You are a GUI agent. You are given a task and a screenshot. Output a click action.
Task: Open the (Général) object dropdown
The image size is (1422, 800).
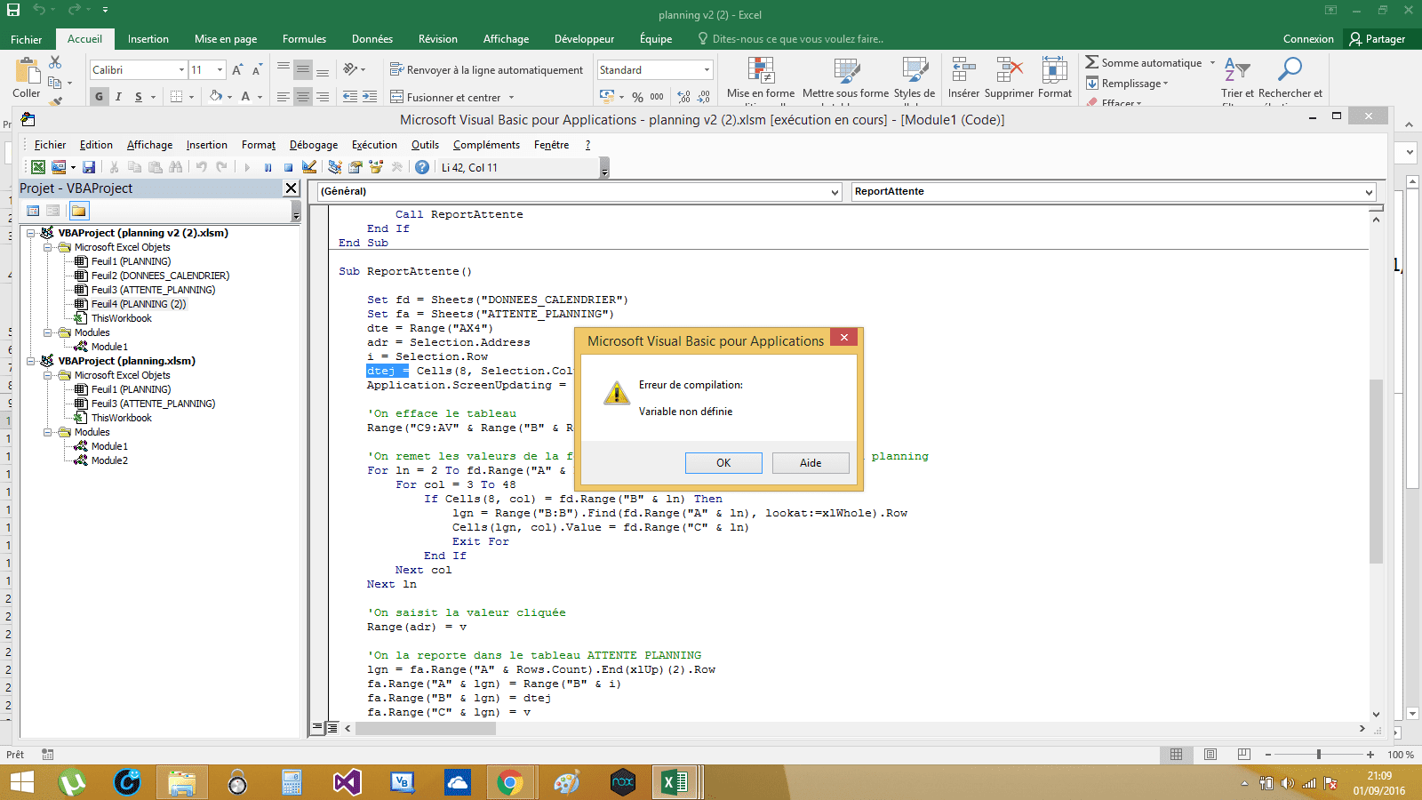[835, 192]
